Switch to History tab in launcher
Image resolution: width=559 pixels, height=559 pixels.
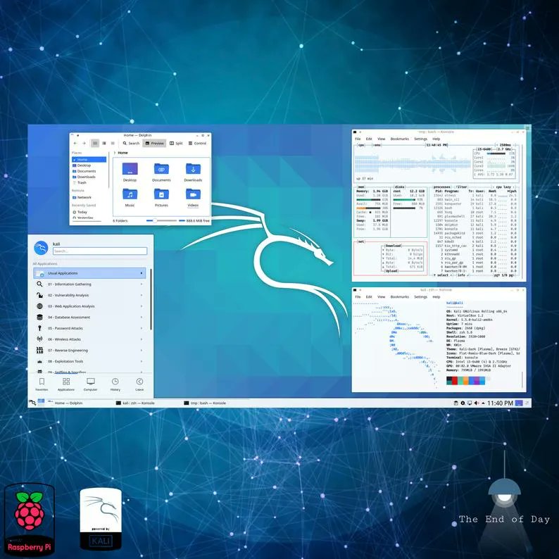[115, 384]
